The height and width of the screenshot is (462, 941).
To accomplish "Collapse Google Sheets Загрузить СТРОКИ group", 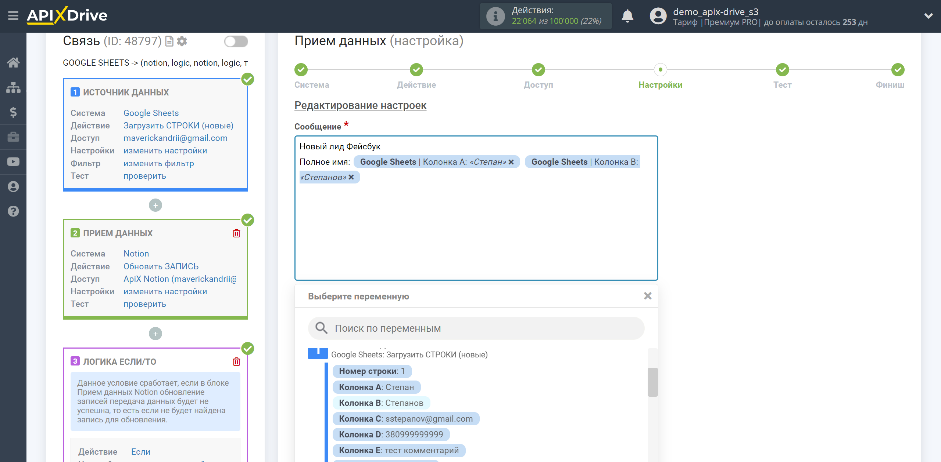I will pyautogui.click(x=318, y=354).
